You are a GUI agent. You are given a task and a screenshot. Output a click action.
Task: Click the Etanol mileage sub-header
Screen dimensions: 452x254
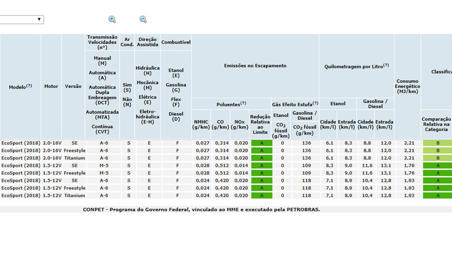338,104
